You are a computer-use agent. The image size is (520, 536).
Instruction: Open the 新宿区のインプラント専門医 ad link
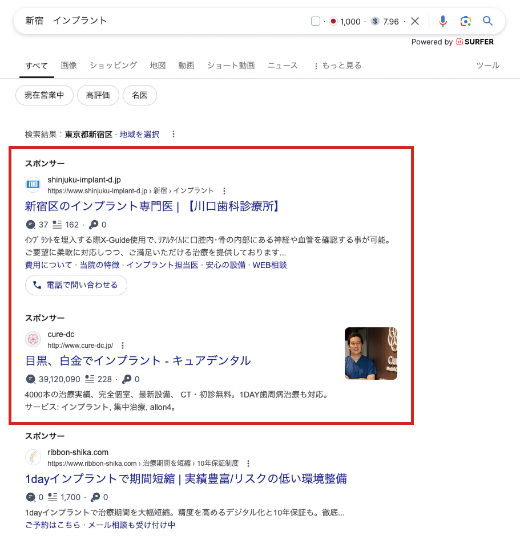click(153, 206)
